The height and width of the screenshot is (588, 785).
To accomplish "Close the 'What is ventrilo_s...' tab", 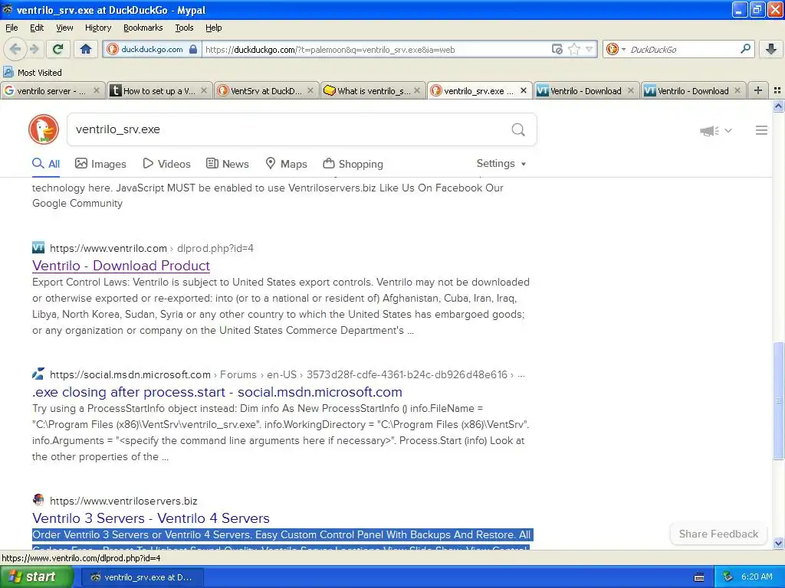I will [417, 90].
